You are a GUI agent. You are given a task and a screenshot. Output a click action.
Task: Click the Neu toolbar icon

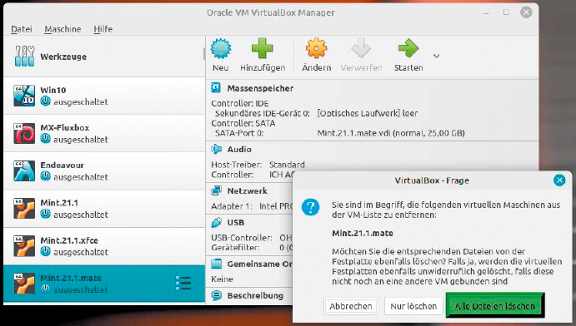pyautogui.click(x=221, y=48)
